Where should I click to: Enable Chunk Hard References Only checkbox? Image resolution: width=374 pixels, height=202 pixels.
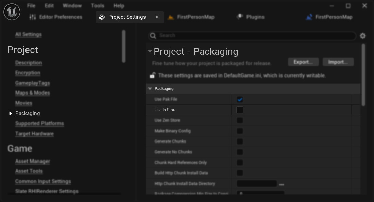coord(240,163)
